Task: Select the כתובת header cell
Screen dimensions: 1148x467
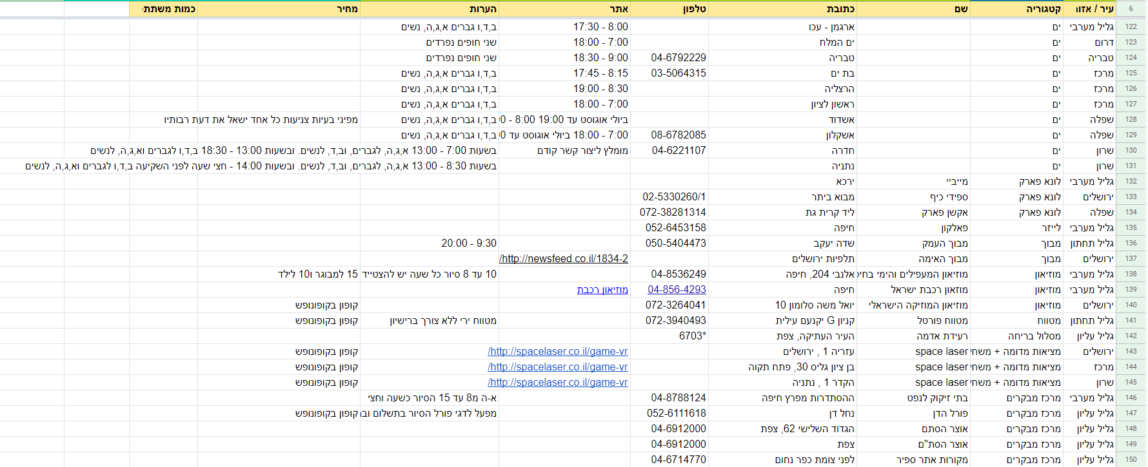Action: 782,9
